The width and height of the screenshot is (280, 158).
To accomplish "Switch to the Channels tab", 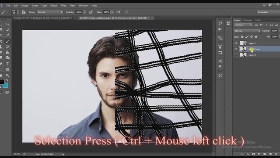I will coord(248,20).
